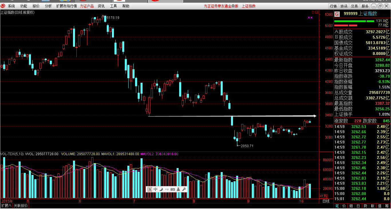
Task: Open the X1万 volume unit selector
Action: coord(323,196)
